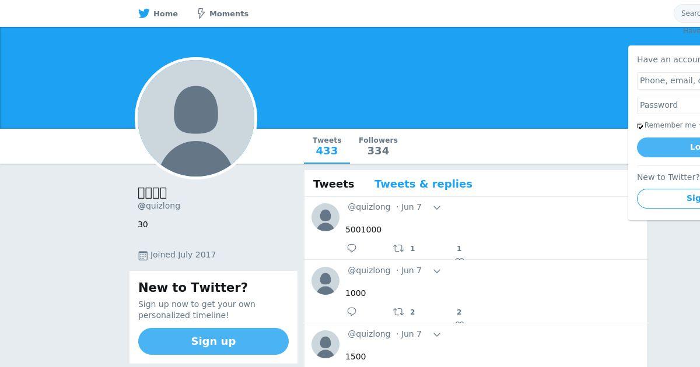Viewport: 700px width, 367px height.
Task: Switch to the Tweets & replies tab
Action: (x=423, y=184)
